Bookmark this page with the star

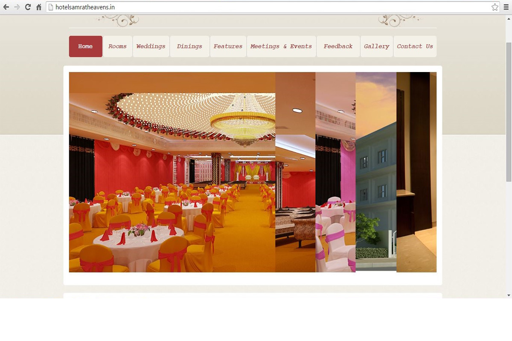495,7
